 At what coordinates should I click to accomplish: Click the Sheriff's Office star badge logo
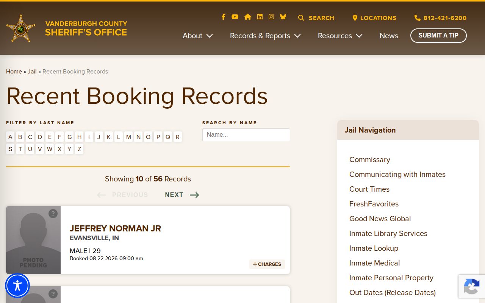(x=21, y=28)
